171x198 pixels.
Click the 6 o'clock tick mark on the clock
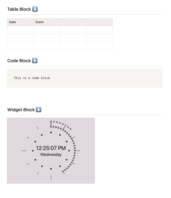(x=51, y=177)
